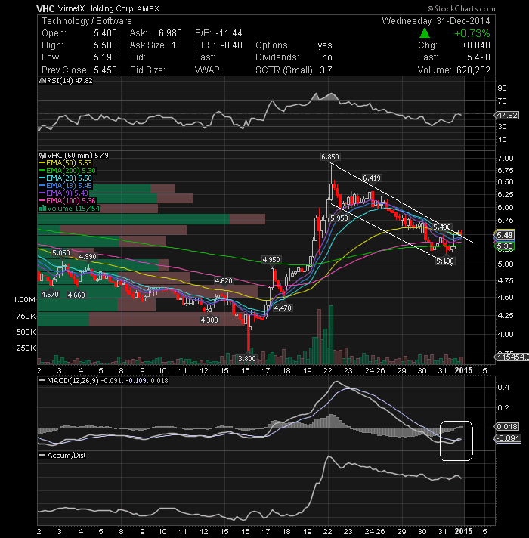The width and height of the screenshot is (529, 538).
Task: Click the Volume legend bar icon
Action: (x=42, y=208)
